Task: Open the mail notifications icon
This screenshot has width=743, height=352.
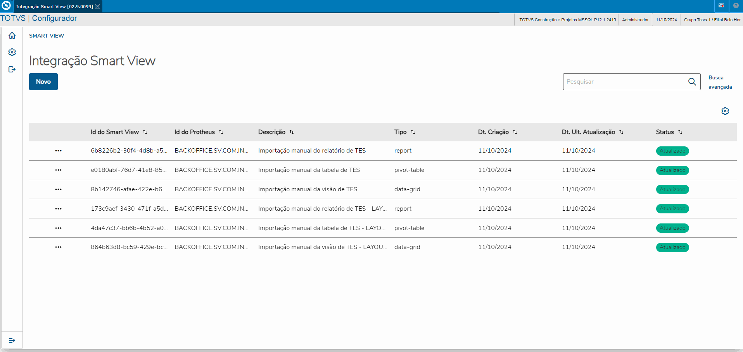Action: 721,6
